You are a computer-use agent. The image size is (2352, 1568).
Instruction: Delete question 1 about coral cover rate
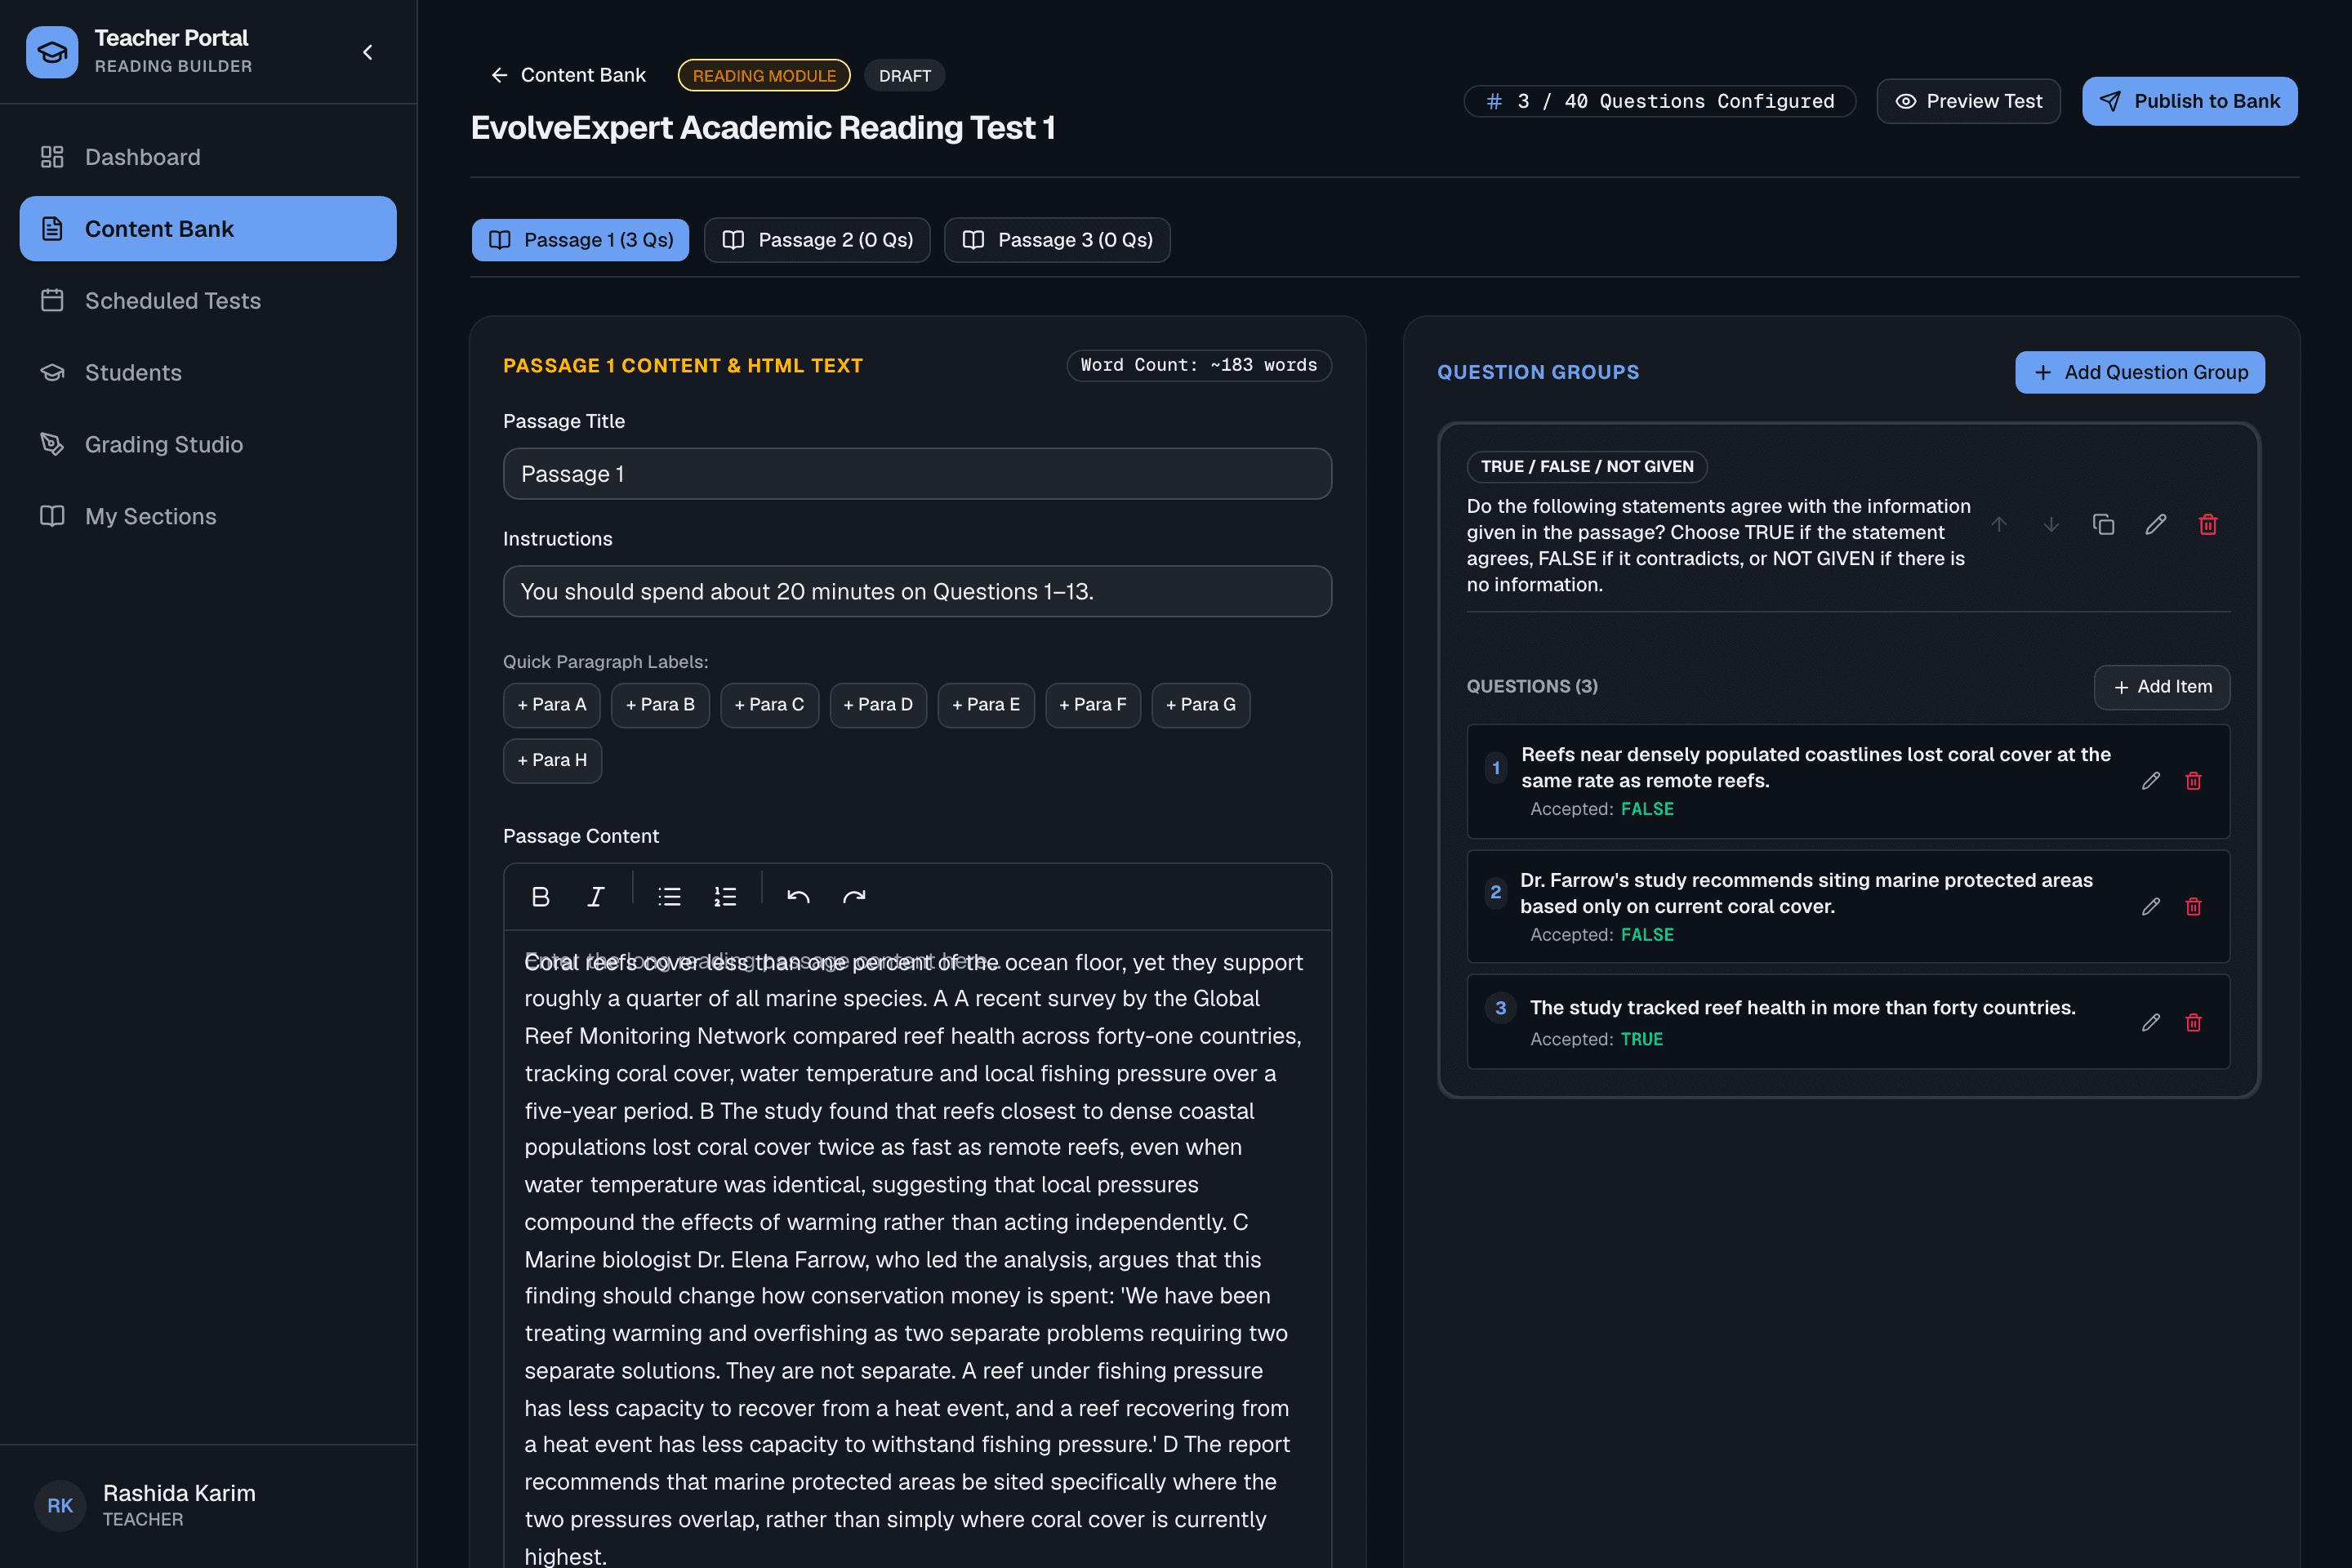[2193, 781]
